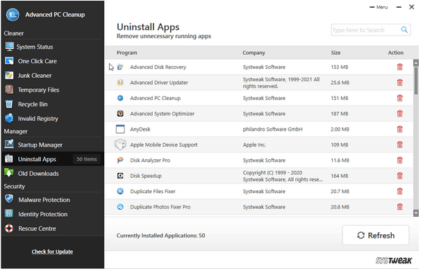
Task: Sort by Size column header
Action: coord(335,53)
